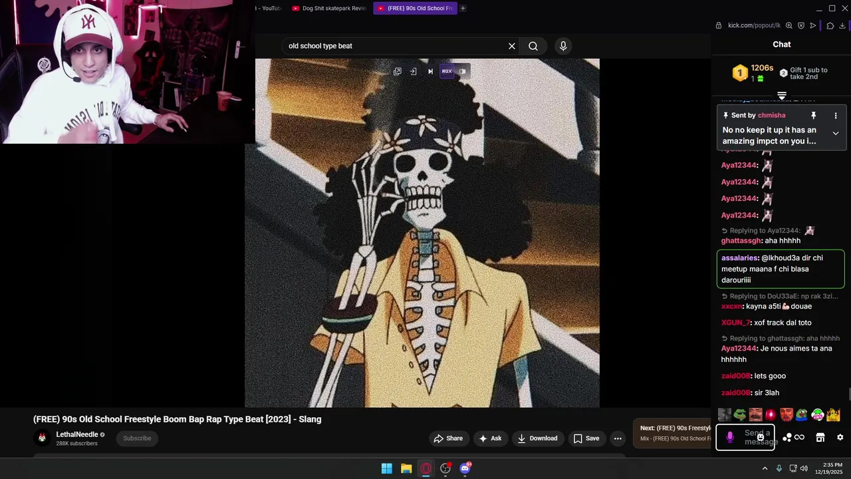Open the Kick shop storefront icon
The image size is (851, 479).
[820, 437]
